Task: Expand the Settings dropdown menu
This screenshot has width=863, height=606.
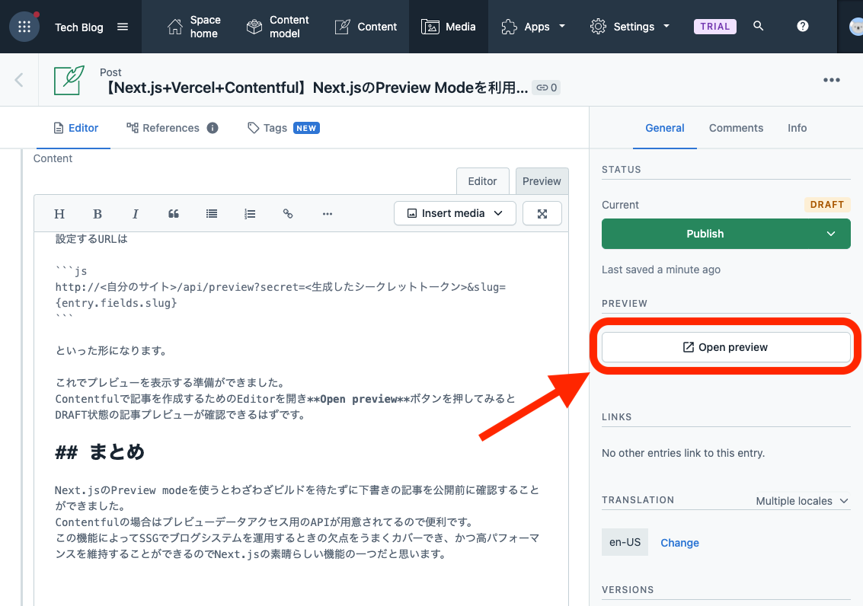Action: point(630,27)
